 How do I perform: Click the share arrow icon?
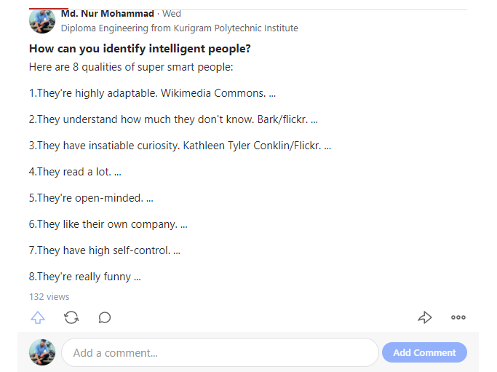pyautogui.click(x=425, y=317)
